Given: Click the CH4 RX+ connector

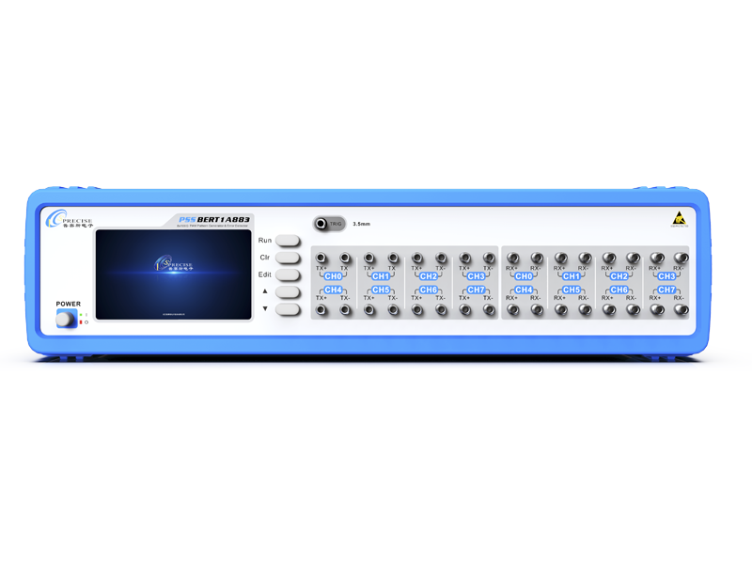Looking at the screenshot, I should pos(512,310).
